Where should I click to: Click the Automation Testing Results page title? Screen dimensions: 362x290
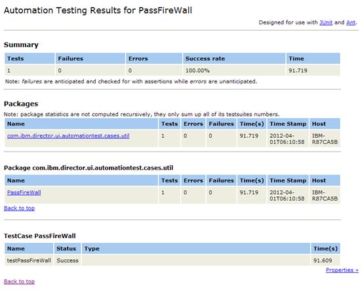(x=98, y=10)
